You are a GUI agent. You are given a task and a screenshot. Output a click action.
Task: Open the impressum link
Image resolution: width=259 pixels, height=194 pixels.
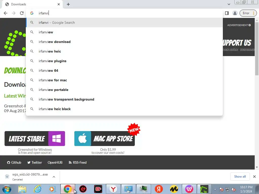(247, 49)
